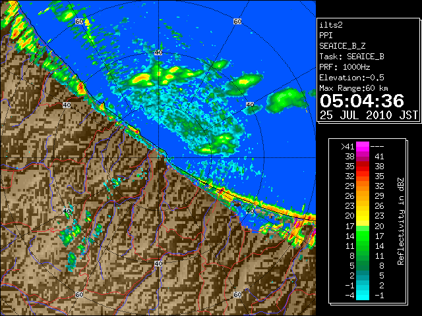Click the 'Max Range:60 km' line
The width and height of the screenshot is (422, 316).
click(x=353, y=88)
